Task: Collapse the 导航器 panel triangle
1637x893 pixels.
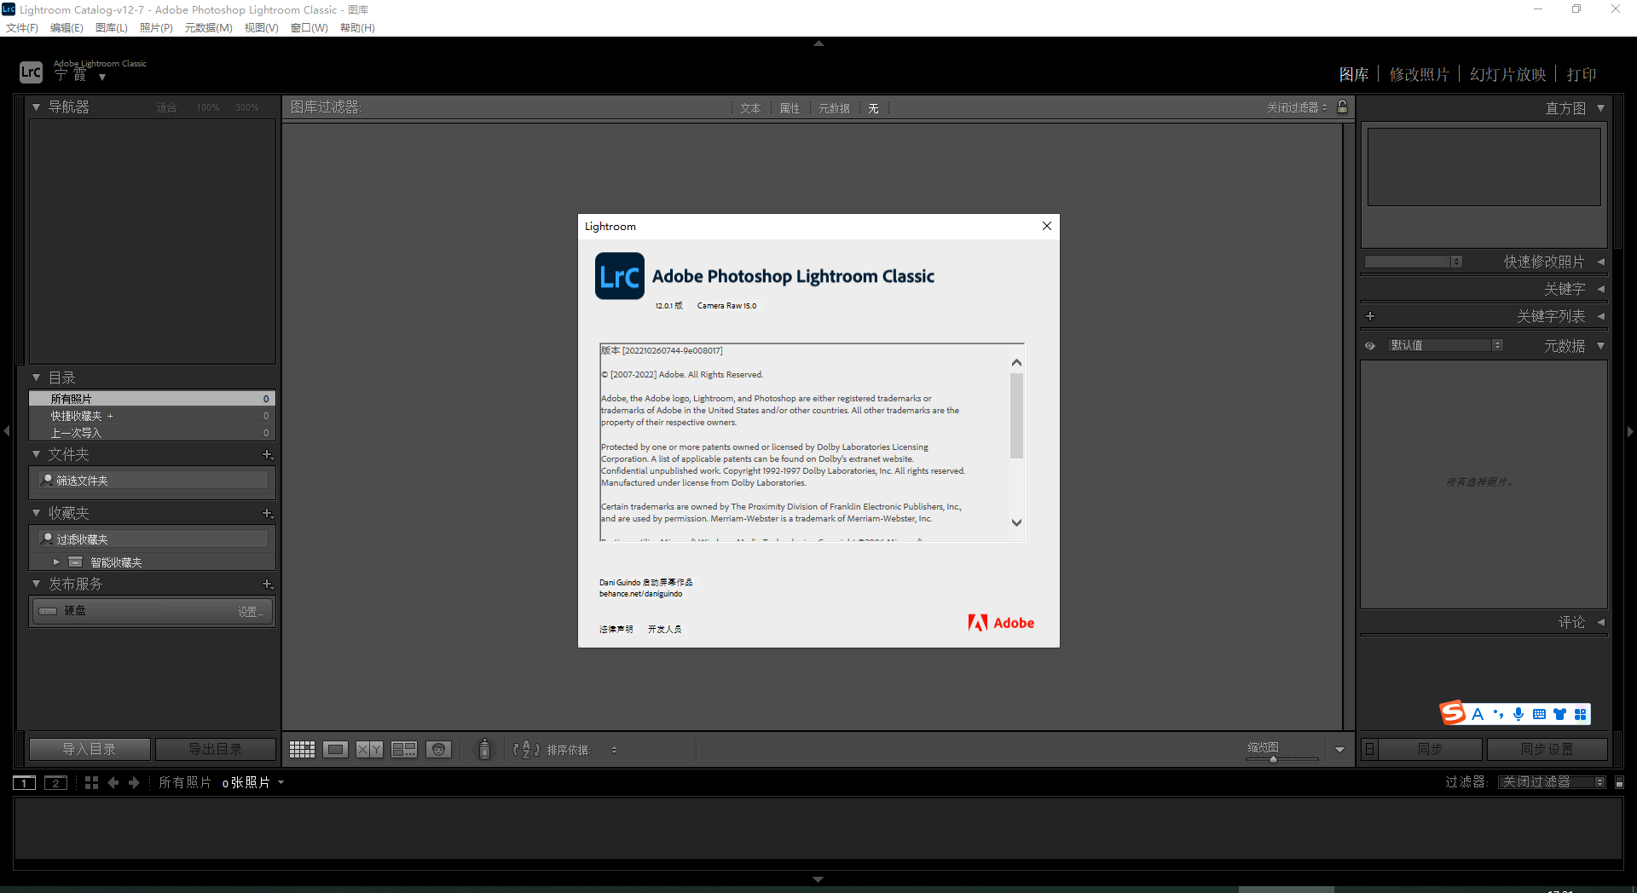Action: click(x=36, y=107)
